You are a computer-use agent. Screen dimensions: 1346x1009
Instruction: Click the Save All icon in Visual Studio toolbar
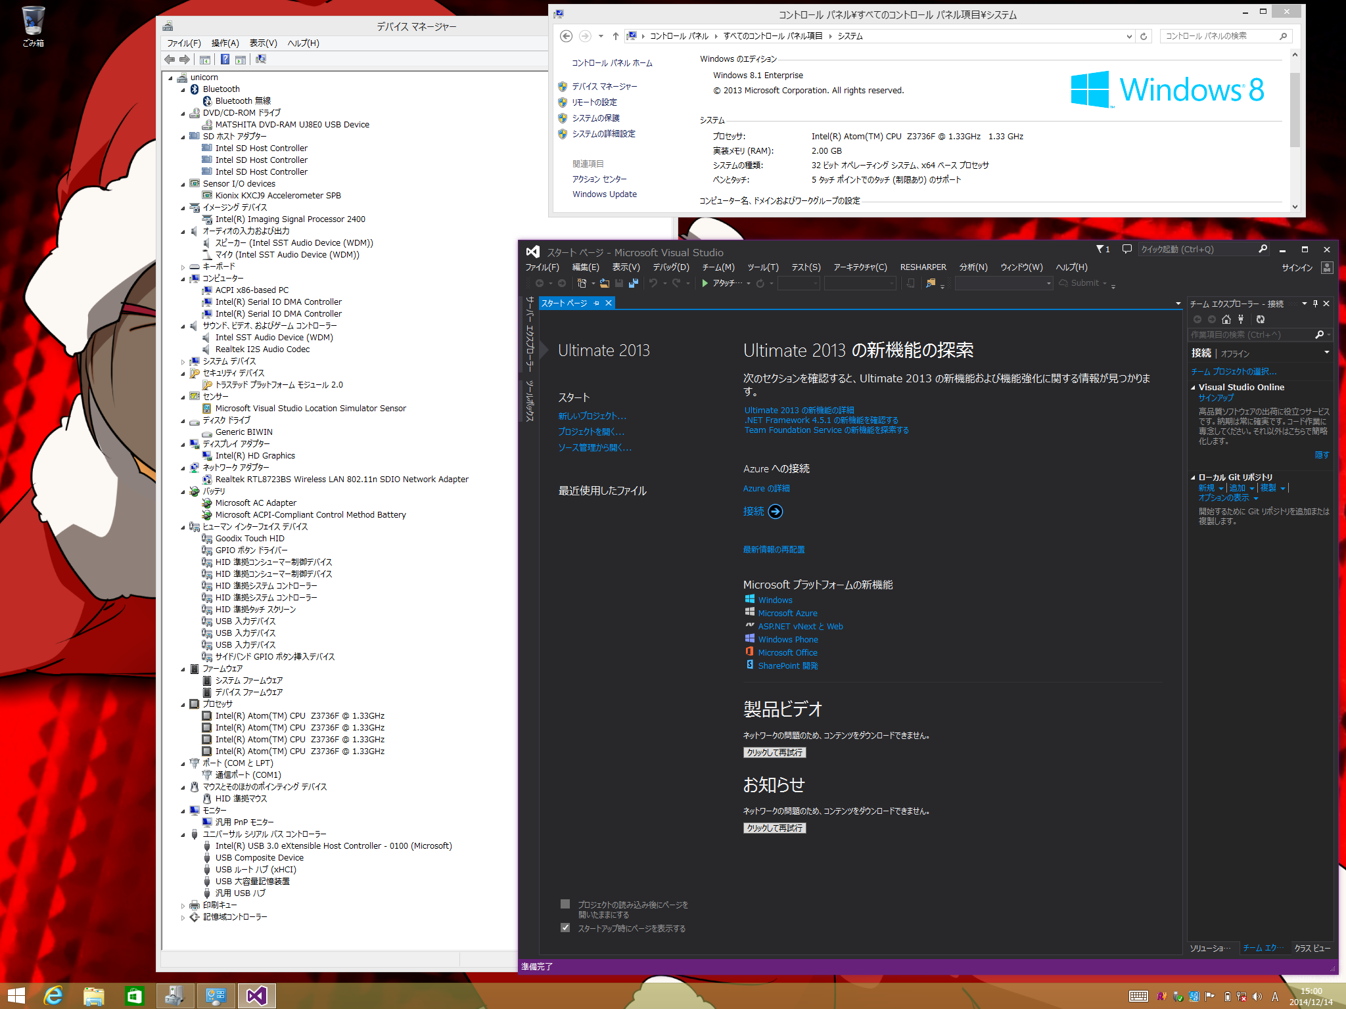pyautogui.click(x=633, y=283)
